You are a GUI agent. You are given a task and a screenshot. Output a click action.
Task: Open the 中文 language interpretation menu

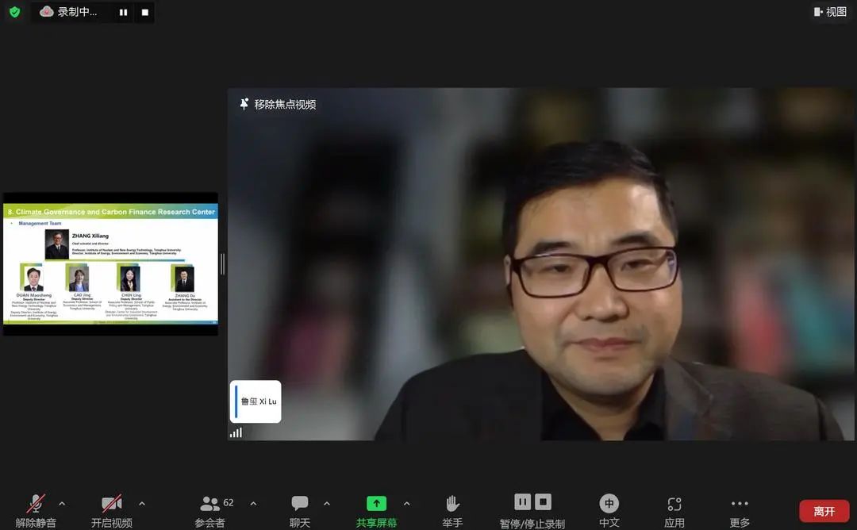(x=609, y=504)
